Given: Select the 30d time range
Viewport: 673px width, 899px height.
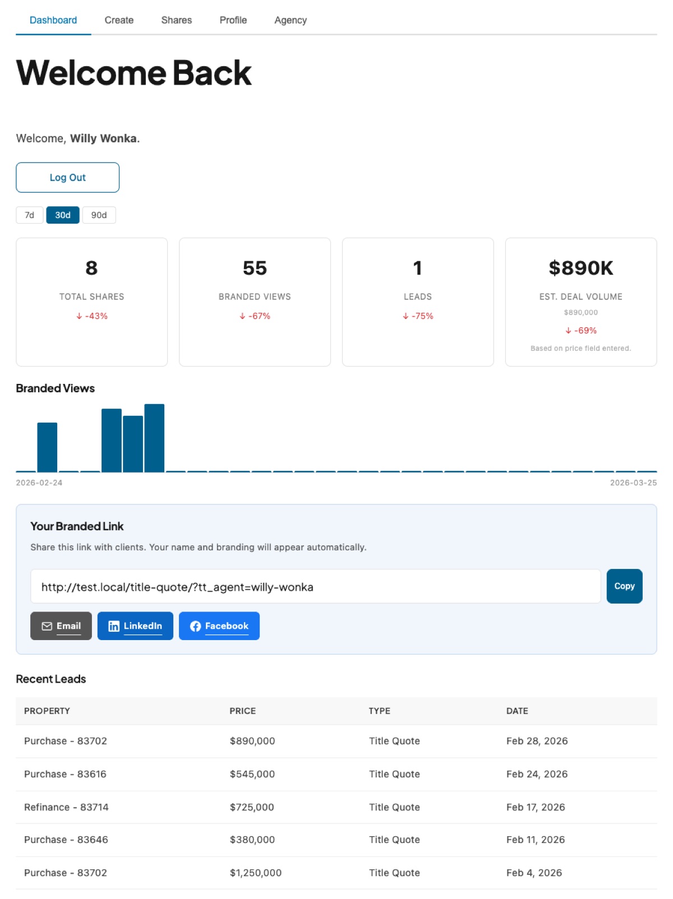Looking at the screenshot, I should click(x=63, y=215).
